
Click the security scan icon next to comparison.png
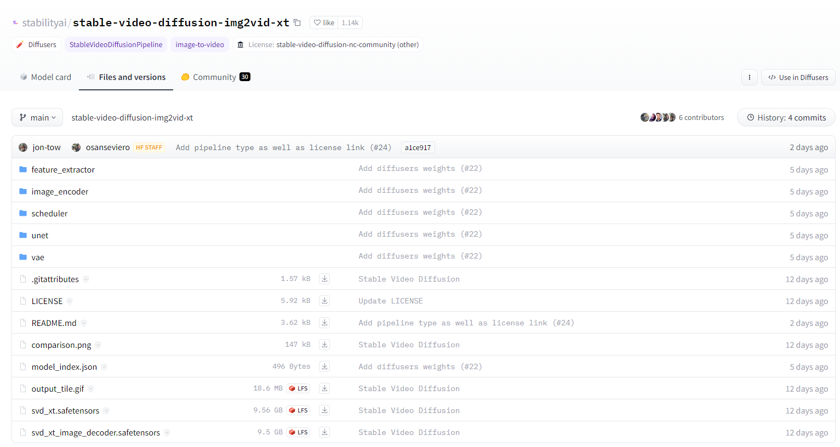pos(98,345)
